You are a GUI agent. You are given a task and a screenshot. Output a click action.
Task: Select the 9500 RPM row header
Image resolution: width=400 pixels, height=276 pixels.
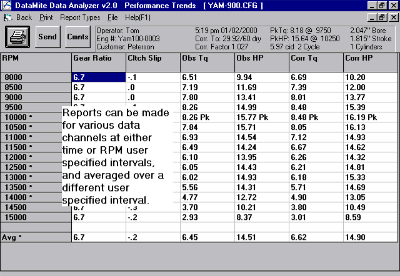tap(36, 107)
